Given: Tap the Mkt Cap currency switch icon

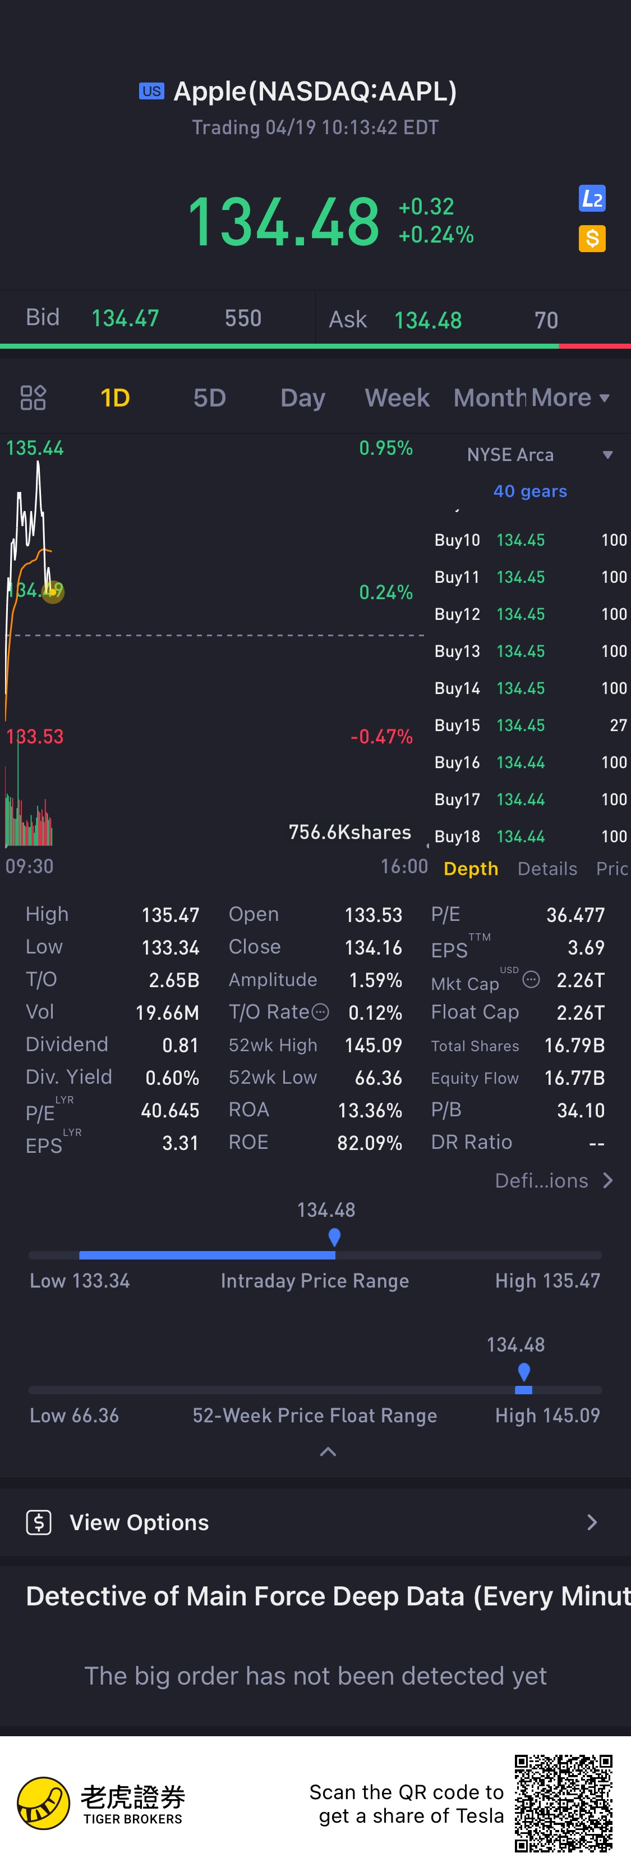Looking at the screenshot, I should pos(531,980).
